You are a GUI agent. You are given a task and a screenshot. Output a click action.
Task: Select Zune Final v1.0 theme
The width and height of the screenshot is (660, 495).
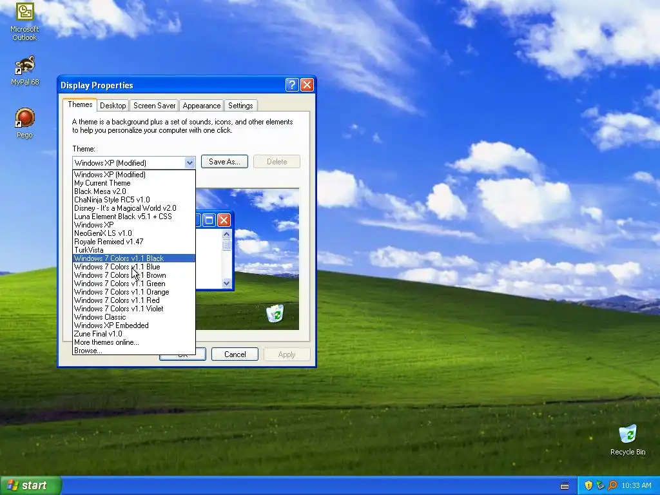[134, 334]
